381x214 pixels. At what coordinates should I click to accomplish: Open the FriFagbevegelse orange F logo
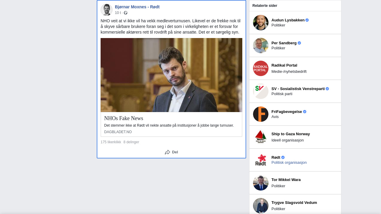(261, 114)
